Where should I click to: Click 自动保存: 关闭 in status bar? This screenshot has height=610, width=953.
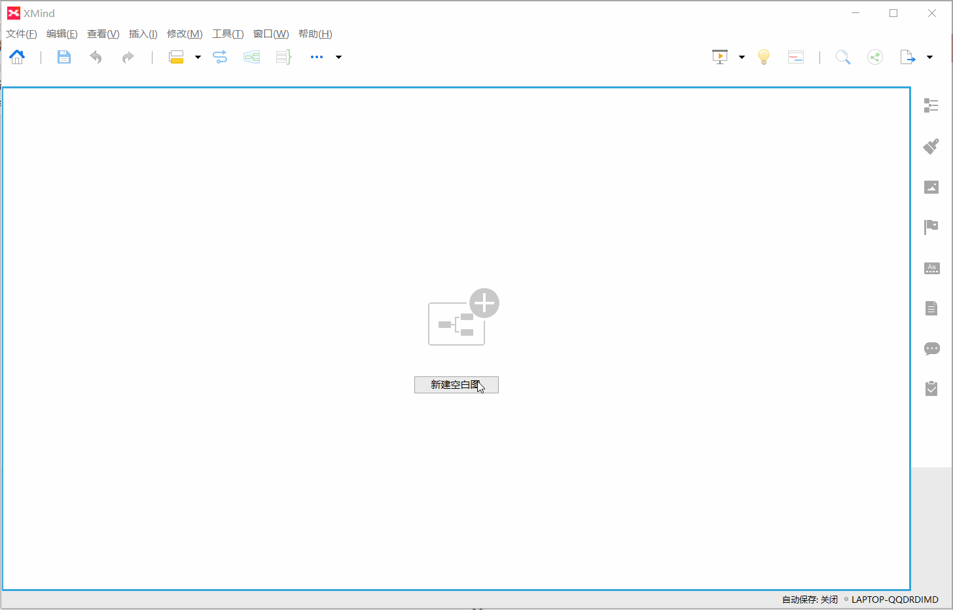coord(810,600)
